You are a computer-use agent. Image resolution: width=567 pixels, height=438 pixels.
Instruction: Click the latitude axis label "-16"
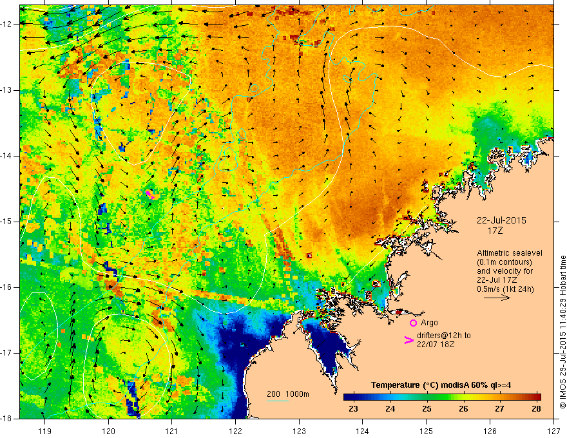coord(7,287)
